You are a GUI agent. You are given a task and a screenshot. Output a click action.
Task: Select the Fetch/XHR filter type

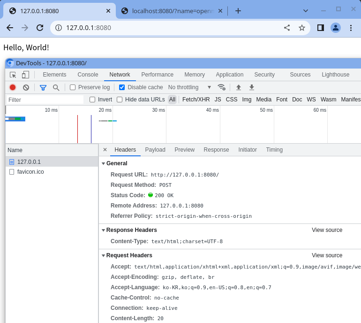pos(196,100)
